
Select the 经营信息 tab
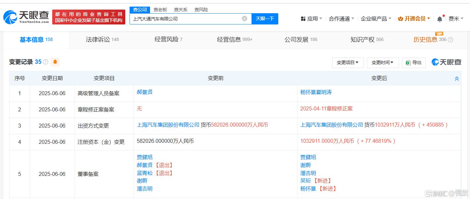[235, 40]
